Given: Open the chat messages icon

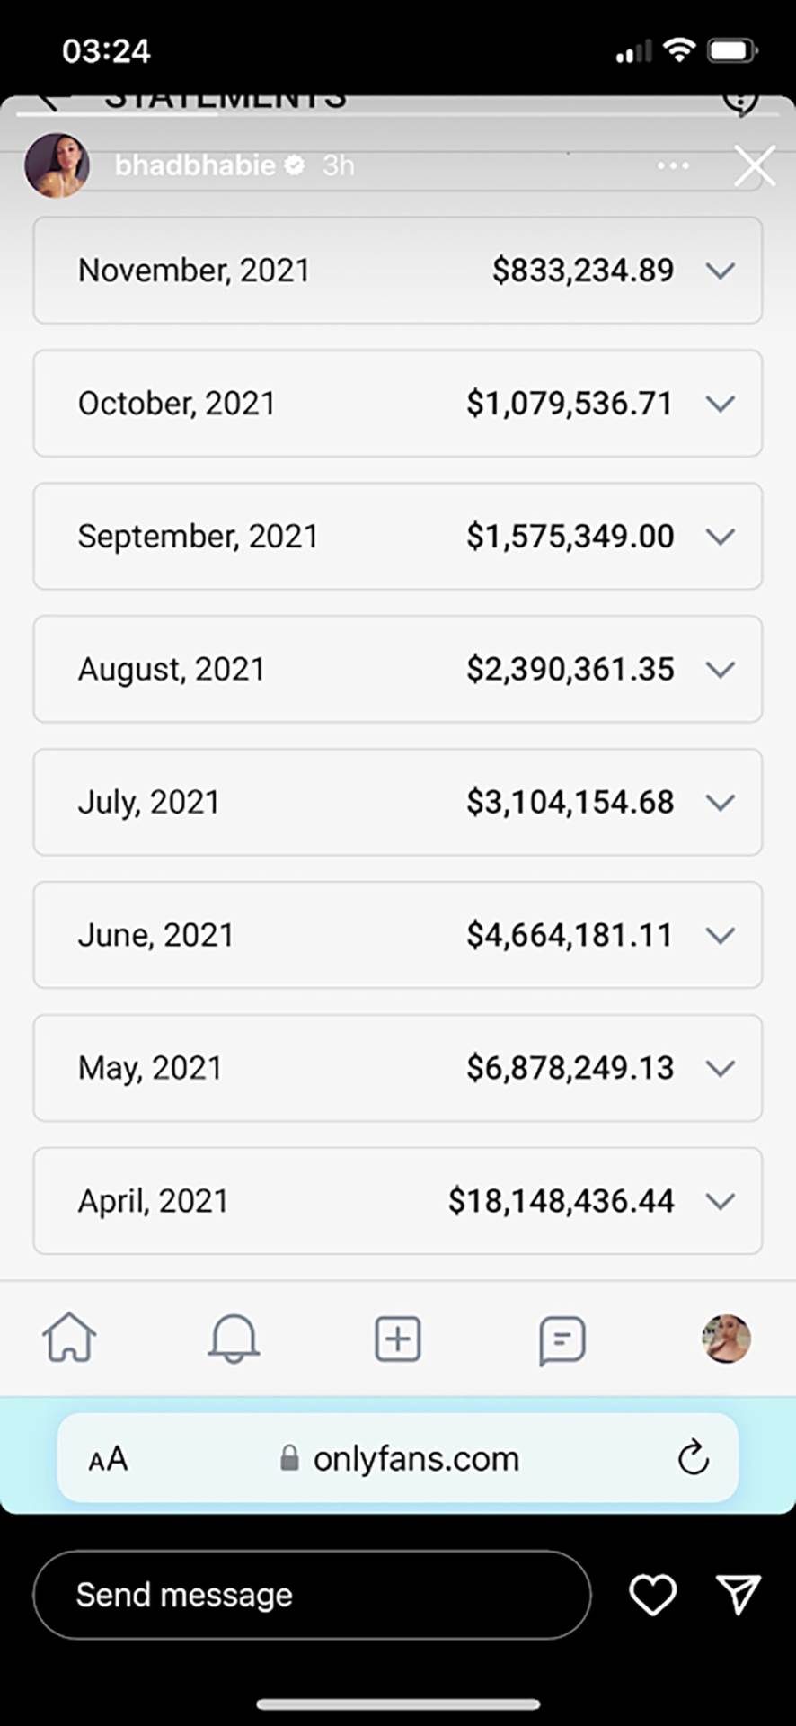Looking at the screenshot, I should [562, 1340].
